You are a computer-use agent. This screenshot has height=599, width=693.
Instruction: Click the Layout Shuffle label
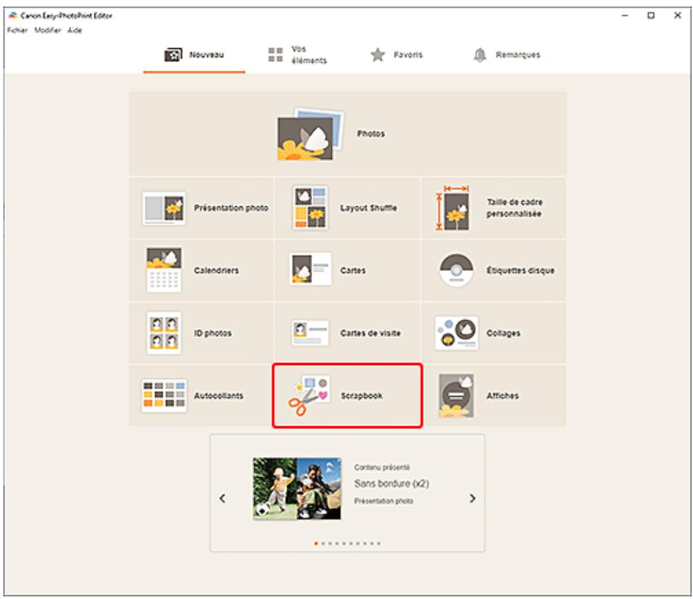click(368, 208)
